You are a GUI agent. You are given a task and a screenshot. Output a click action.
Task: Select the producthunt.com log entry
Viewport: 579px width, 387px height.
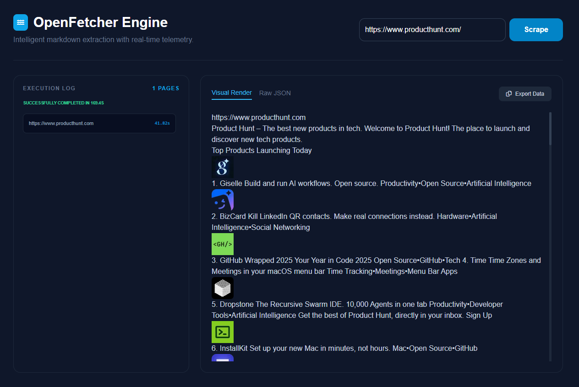pyautogui.click(x=99, y=123)
